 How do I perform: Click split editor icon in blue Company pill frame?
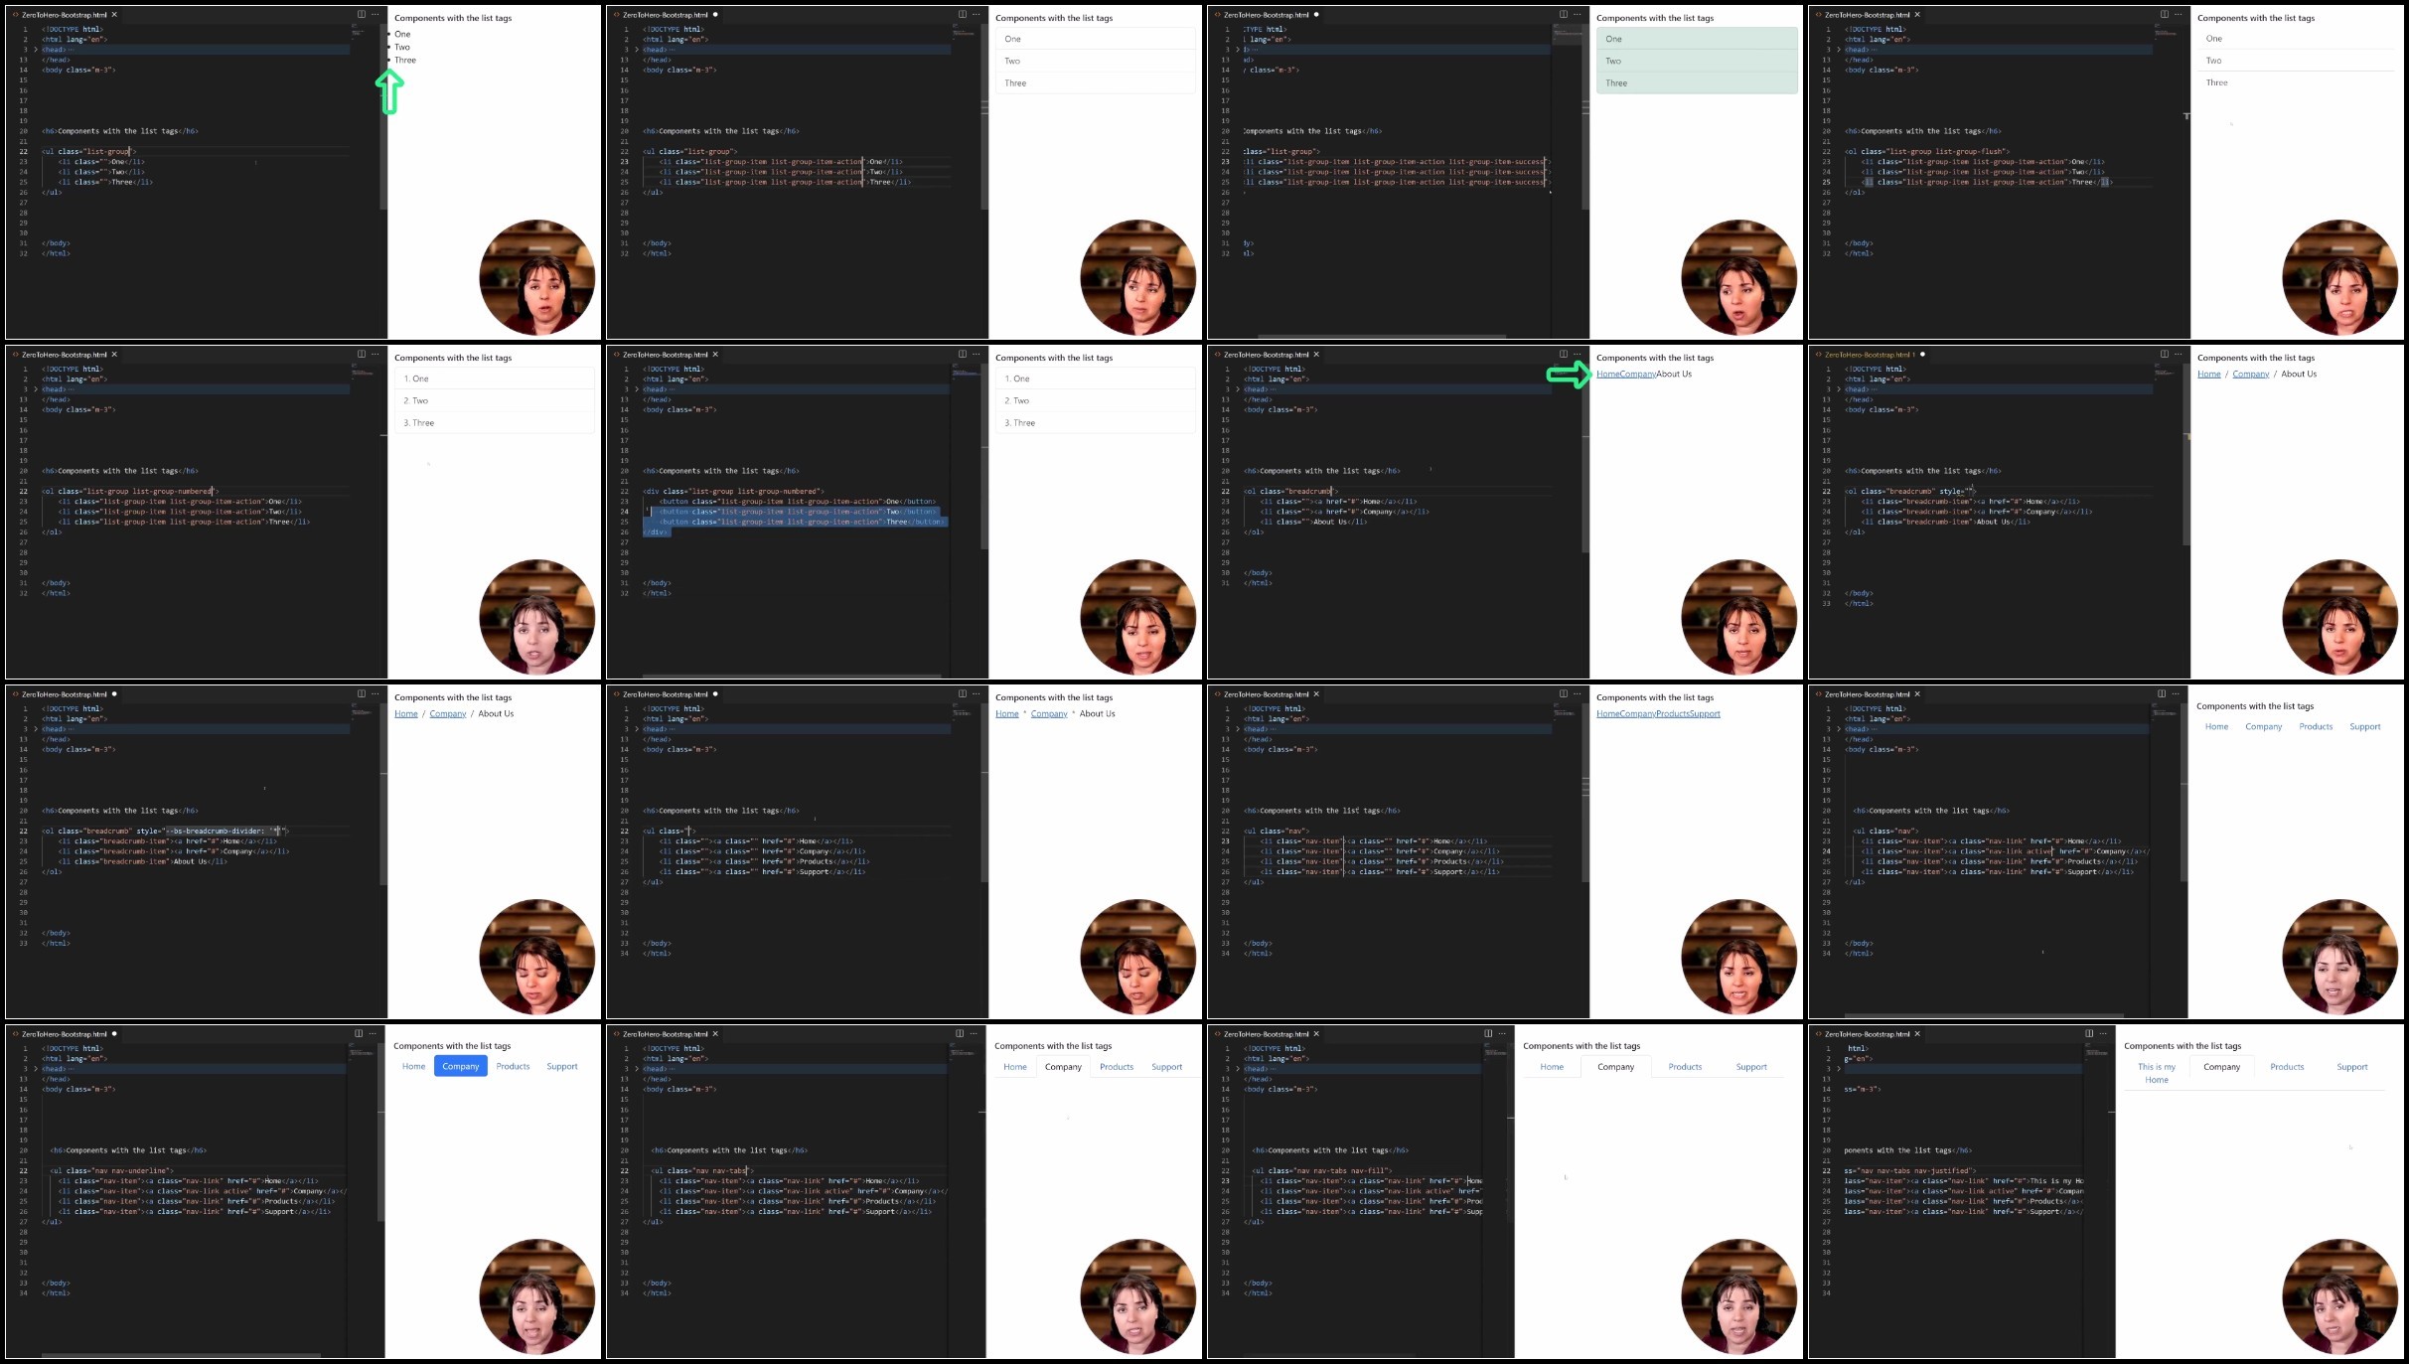(x=359, y=1034)
